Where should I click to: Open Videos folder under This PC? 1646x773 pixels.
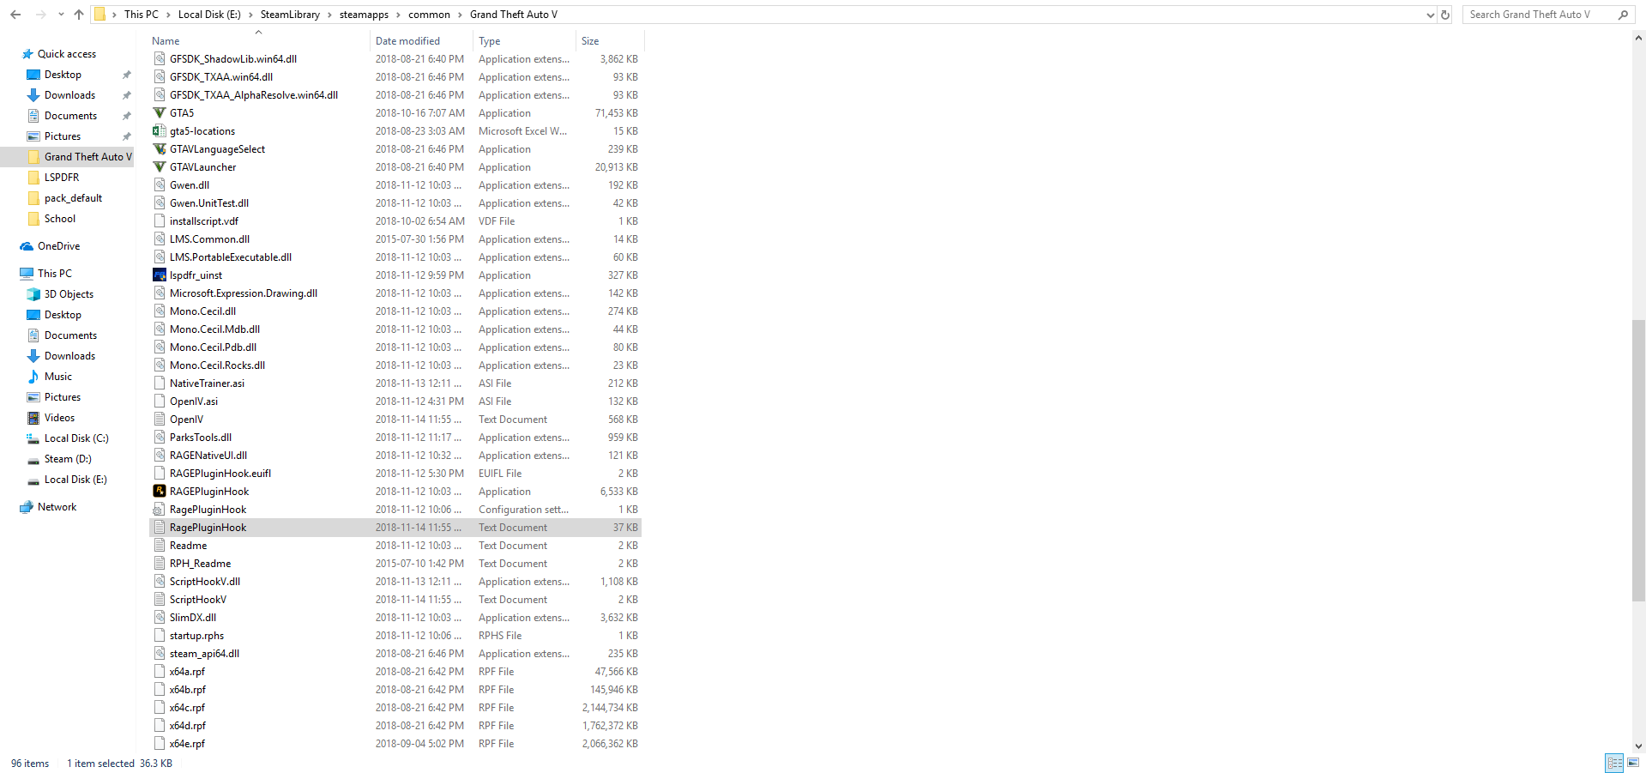point(59,418)
